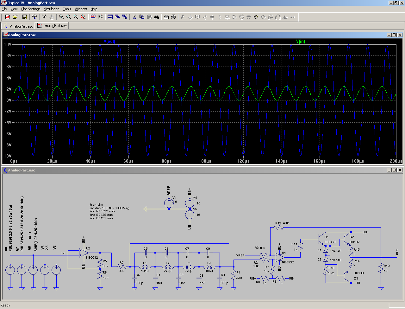This screenshot has width=405, height=309.
Task: Select the SPICE Directive .op tool
Action: tap(292, 17)
